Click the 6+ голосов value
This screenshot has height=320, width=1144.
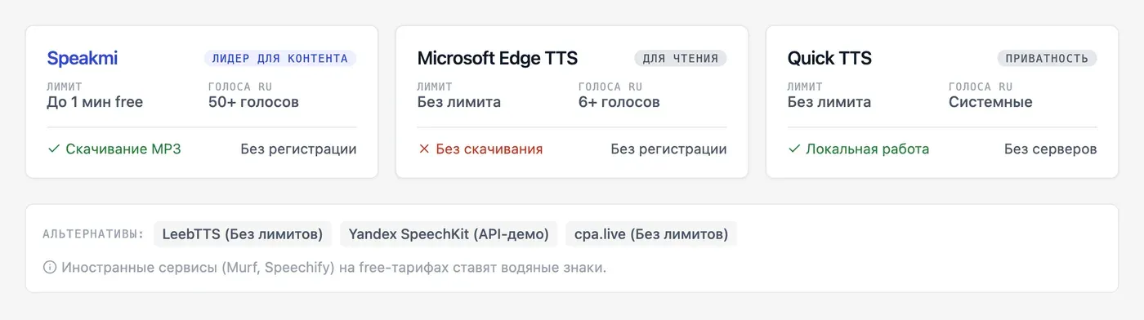[619, 102]
